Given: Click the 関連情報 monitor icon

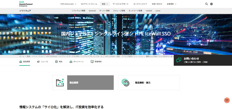Looking at the screenshot, I should point(92,62).
